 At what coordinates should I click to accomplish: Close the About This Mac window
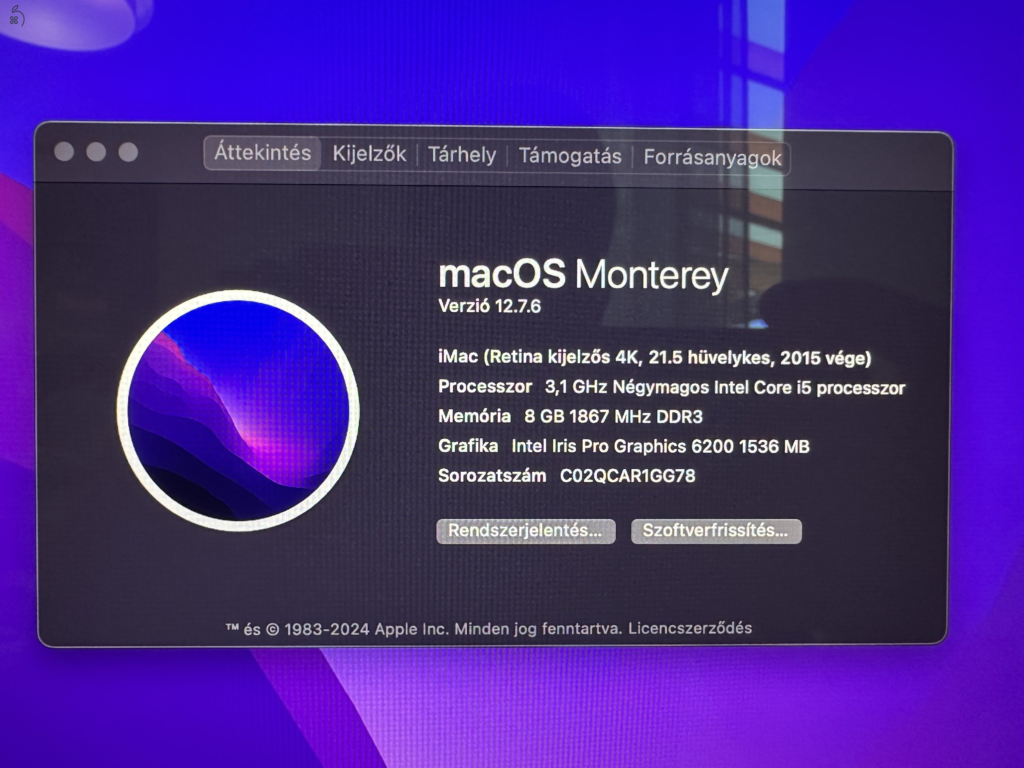pyautogui.click(x=64, y=152)
